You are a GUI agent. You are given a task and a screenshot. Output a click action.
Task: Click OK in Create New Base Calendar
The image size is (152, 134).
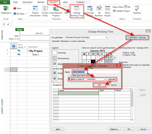point(99,85)
